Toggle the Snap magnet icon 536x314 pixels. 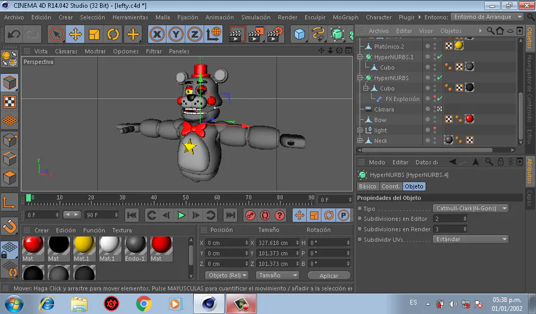tap(10, 226)
